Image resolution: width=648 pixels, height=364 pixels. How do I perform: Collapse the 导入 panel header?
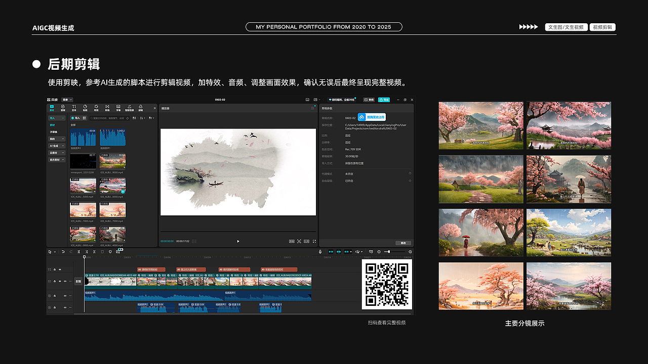point(57,118)
